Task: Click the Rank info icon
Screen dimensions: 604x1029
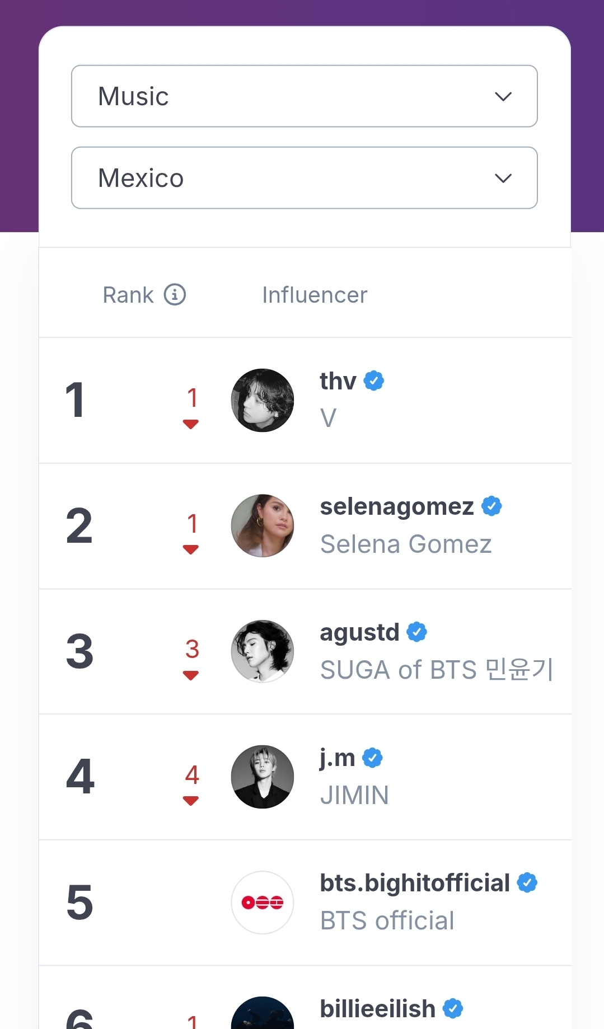Action: point(175,294)
